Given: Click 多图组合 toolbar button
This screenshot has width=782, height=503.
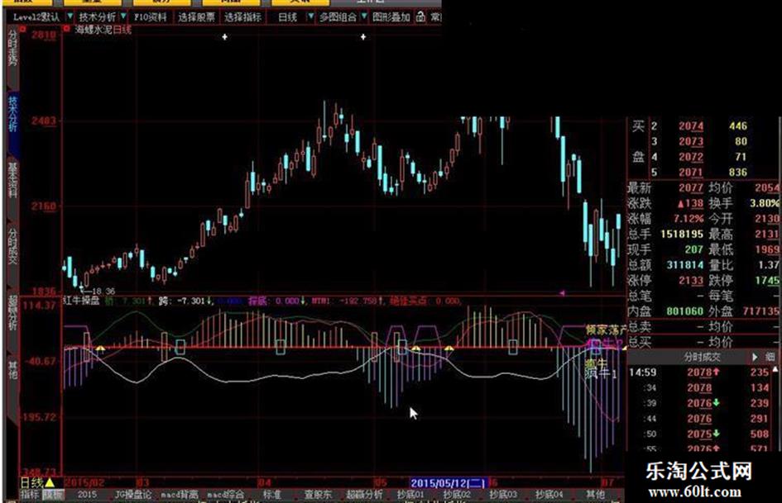Looking at the screenshot, I should (x=338, y=17).
